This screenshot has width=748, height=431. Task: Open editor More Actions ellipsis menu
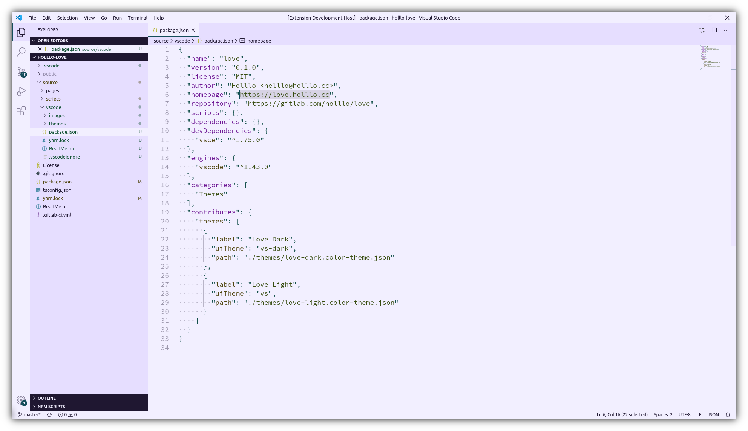726,30
